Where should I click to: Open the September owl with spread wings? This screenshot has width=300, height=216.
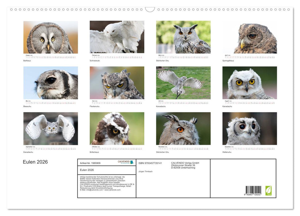(51, 128)
